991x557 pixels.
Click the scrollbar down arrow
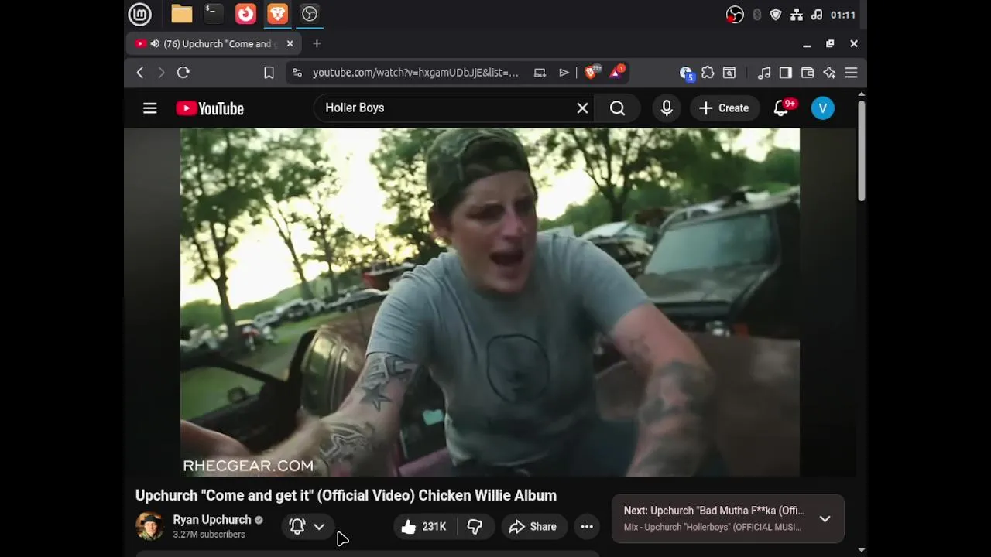[x=861, y=550]
